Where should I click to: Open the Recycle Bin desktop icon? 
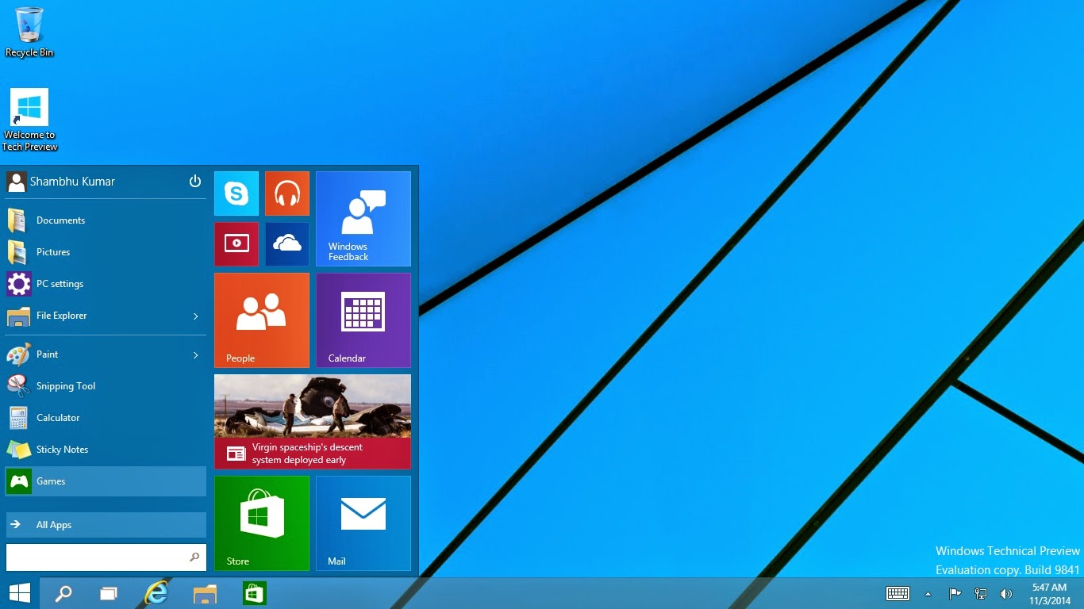29,33
